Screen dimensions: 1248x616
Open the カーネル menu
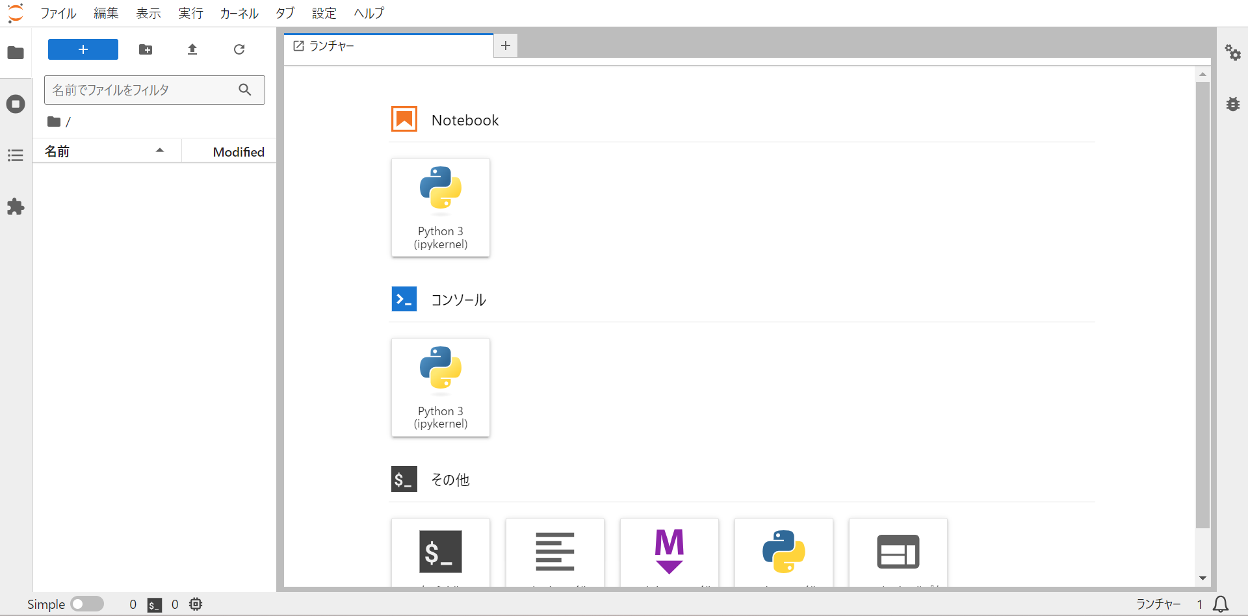click(x=239, y=13)
